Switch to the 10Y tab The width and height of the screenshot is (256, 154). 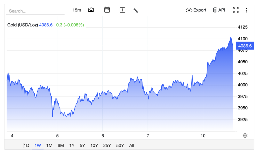click(94, 145)
